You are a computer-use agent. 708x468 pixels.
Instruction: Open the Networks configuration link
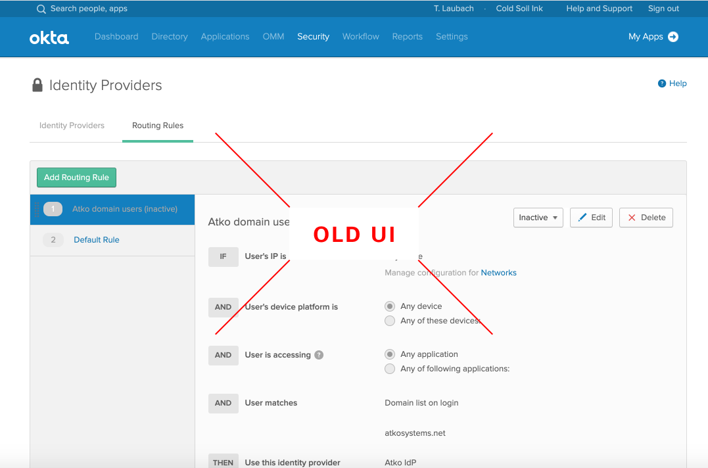498,272
